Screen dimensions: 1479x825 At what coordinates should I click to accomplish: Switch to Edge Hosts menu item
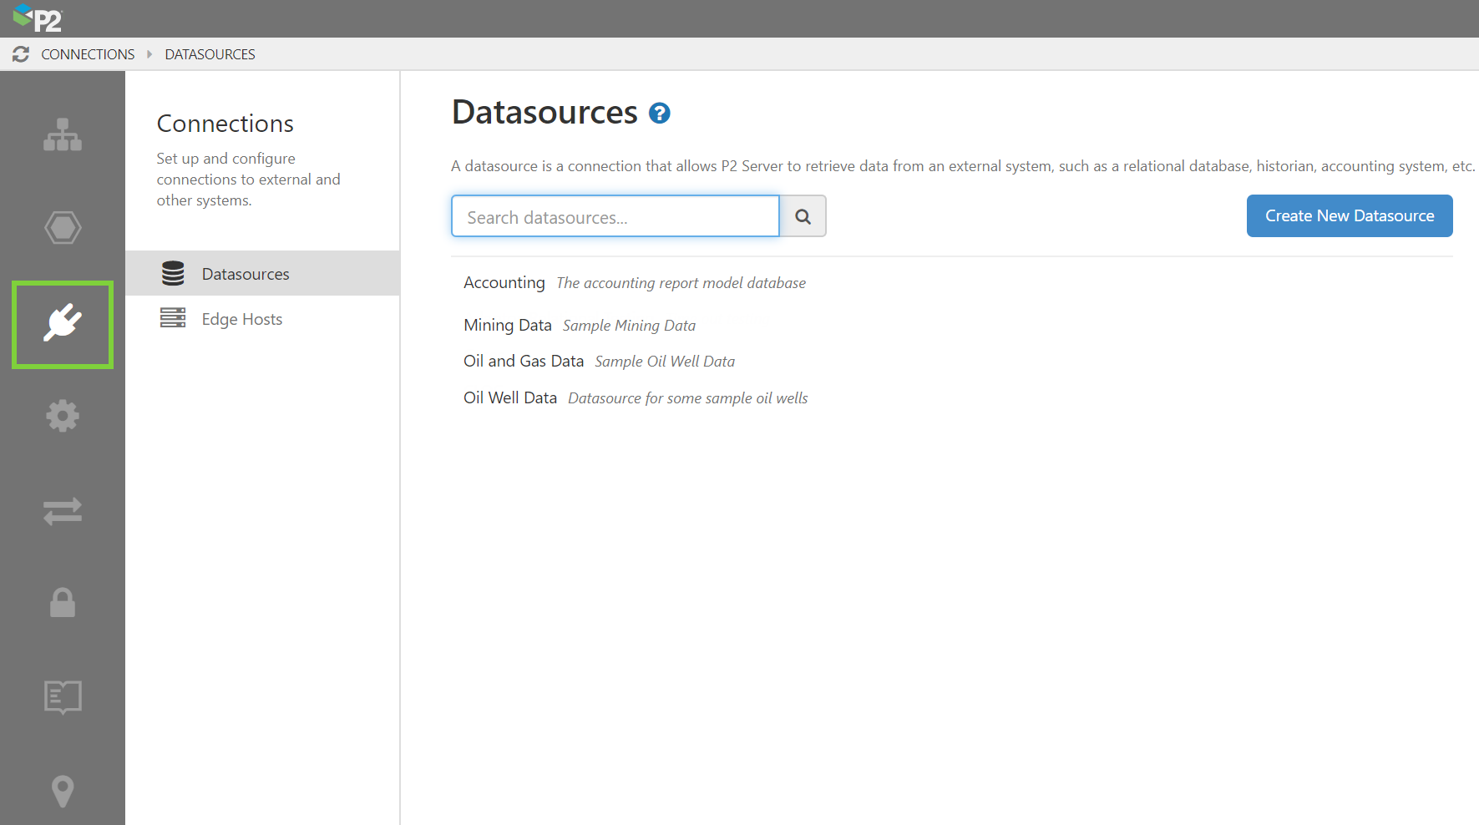242,319
